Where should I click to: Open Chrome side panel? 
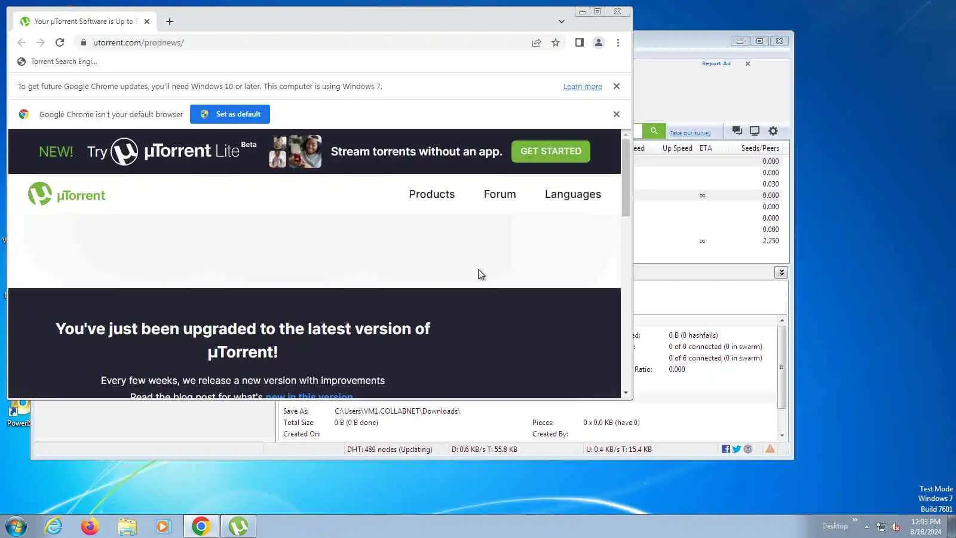(x=579, y=42)
